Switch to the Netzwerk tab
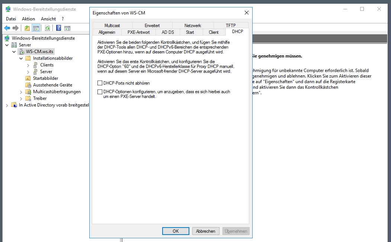391x242 pixels. click(193, 25)
